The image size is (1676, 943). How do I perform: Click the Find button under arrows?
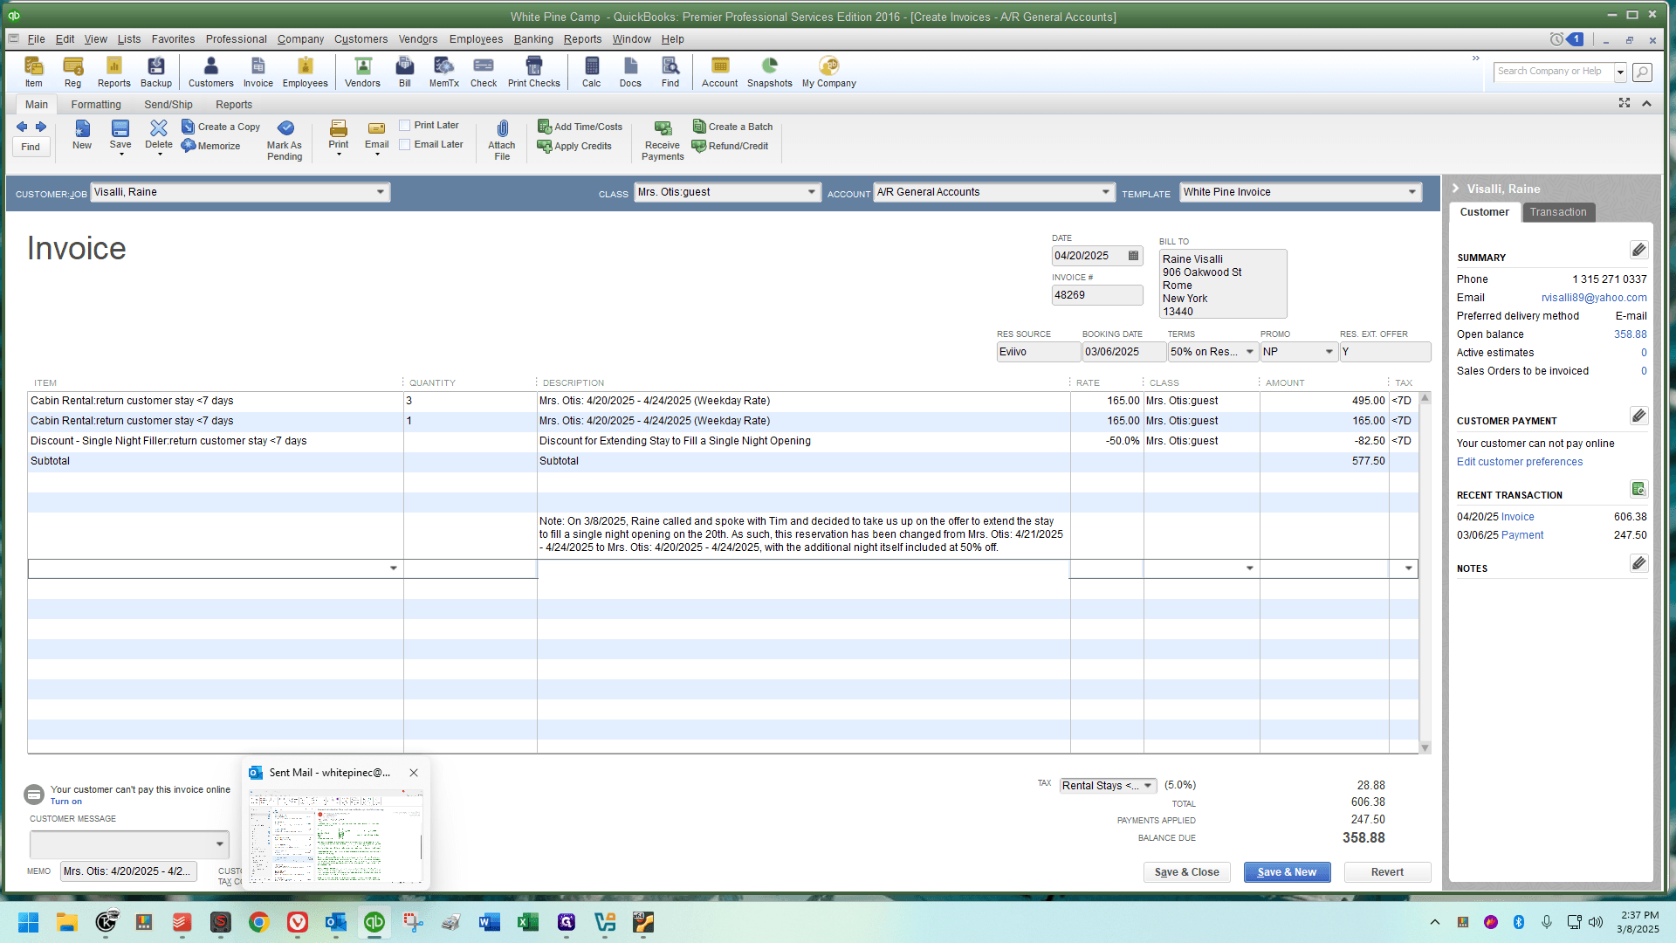(x=31, y=147)
